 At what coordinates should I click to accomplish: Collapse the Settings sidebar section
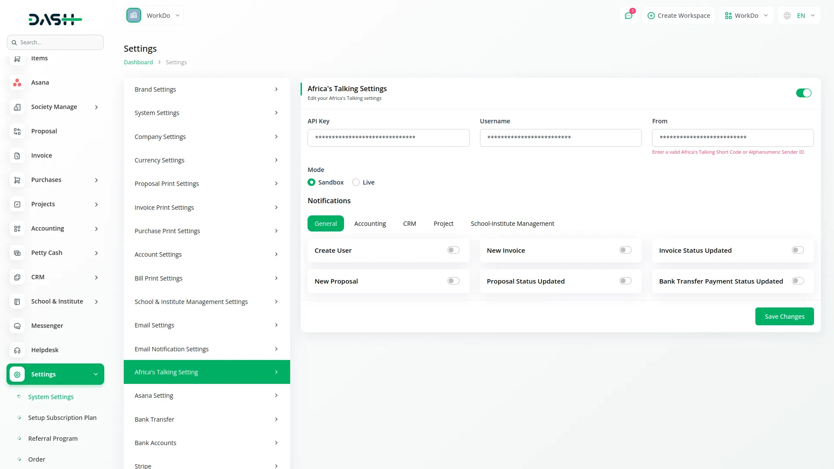[x=96, y=374]
